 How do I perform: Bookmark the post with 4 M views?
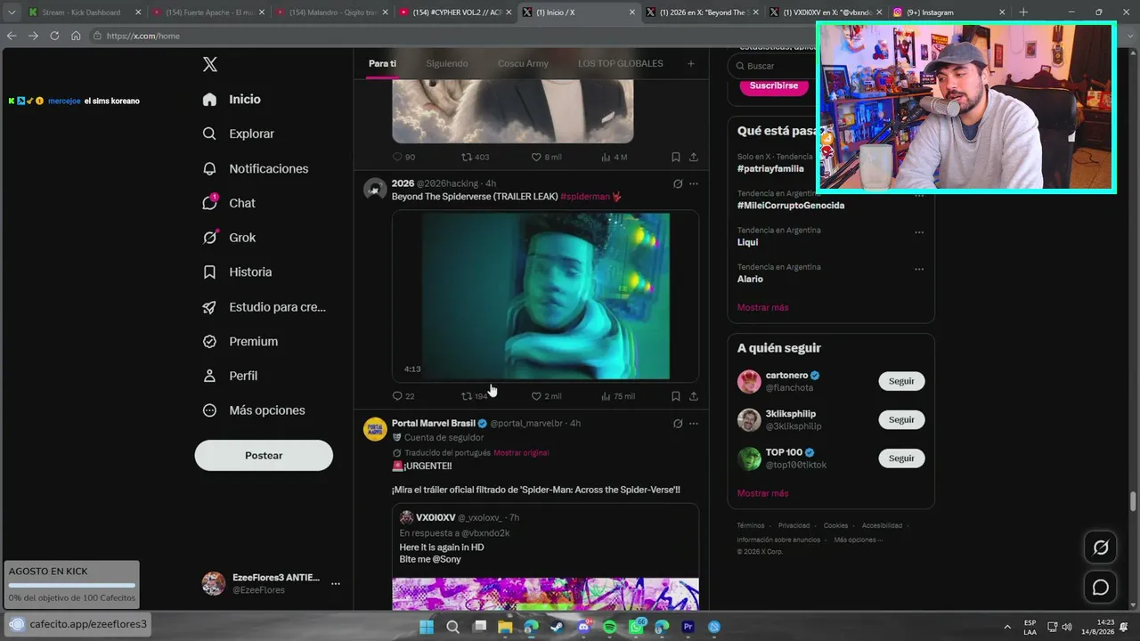(x=676, y=157)
